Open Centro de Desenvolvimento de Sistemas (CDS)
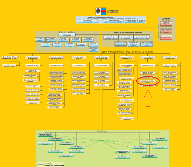 [x=124, y=114]
